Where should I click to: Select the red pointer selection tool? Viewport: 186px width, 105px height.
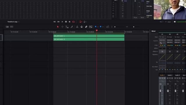58,27
